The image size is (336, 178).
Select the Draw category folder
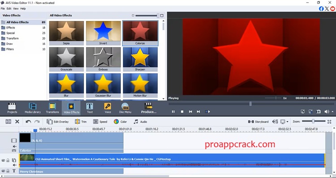pos(23,44)
